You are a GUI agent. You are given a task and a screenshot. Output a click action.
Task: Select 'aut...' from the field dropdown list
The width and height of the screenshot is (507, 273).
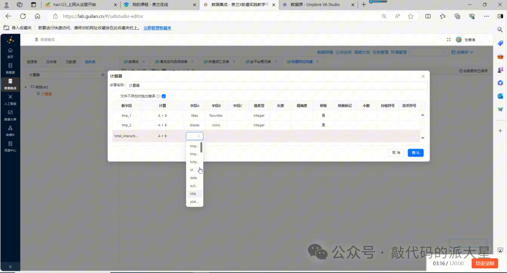(194, 186)
